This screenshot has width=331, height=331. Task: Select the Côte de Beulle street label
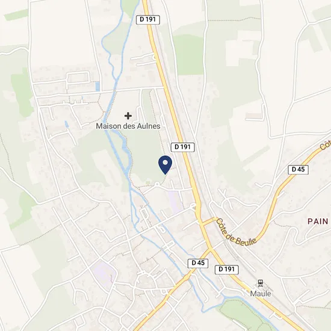pyautogui.click(x=236, y=232)
